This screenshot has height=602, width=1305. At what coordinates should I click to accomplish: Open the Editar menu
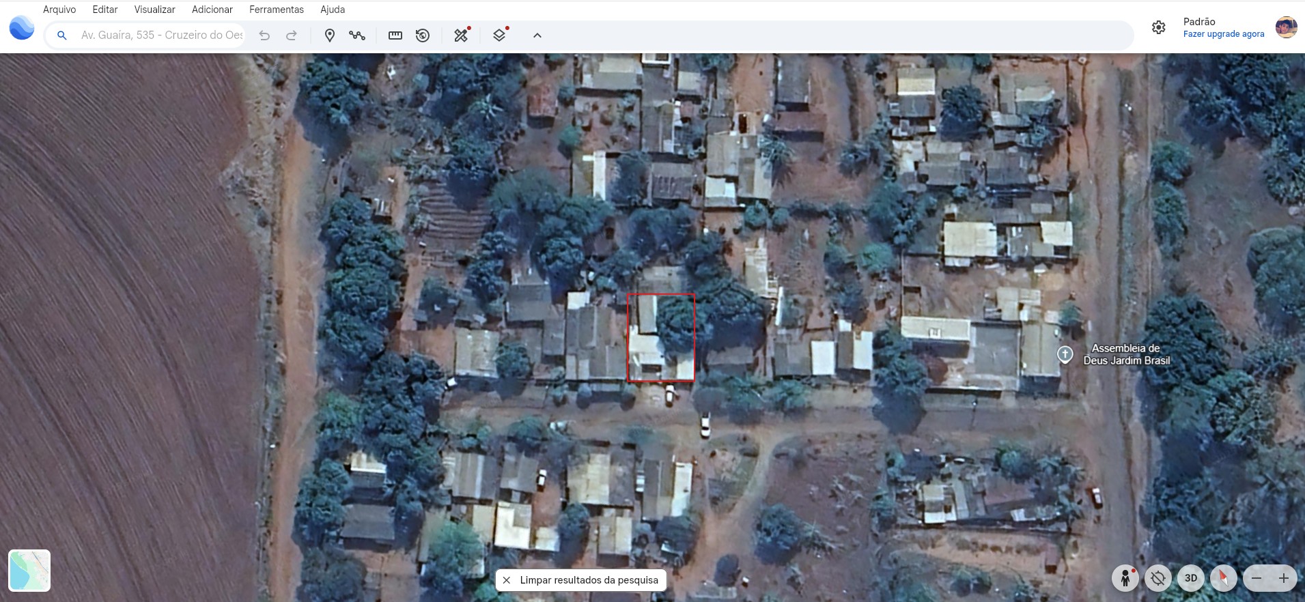click(x=105, y=10)
